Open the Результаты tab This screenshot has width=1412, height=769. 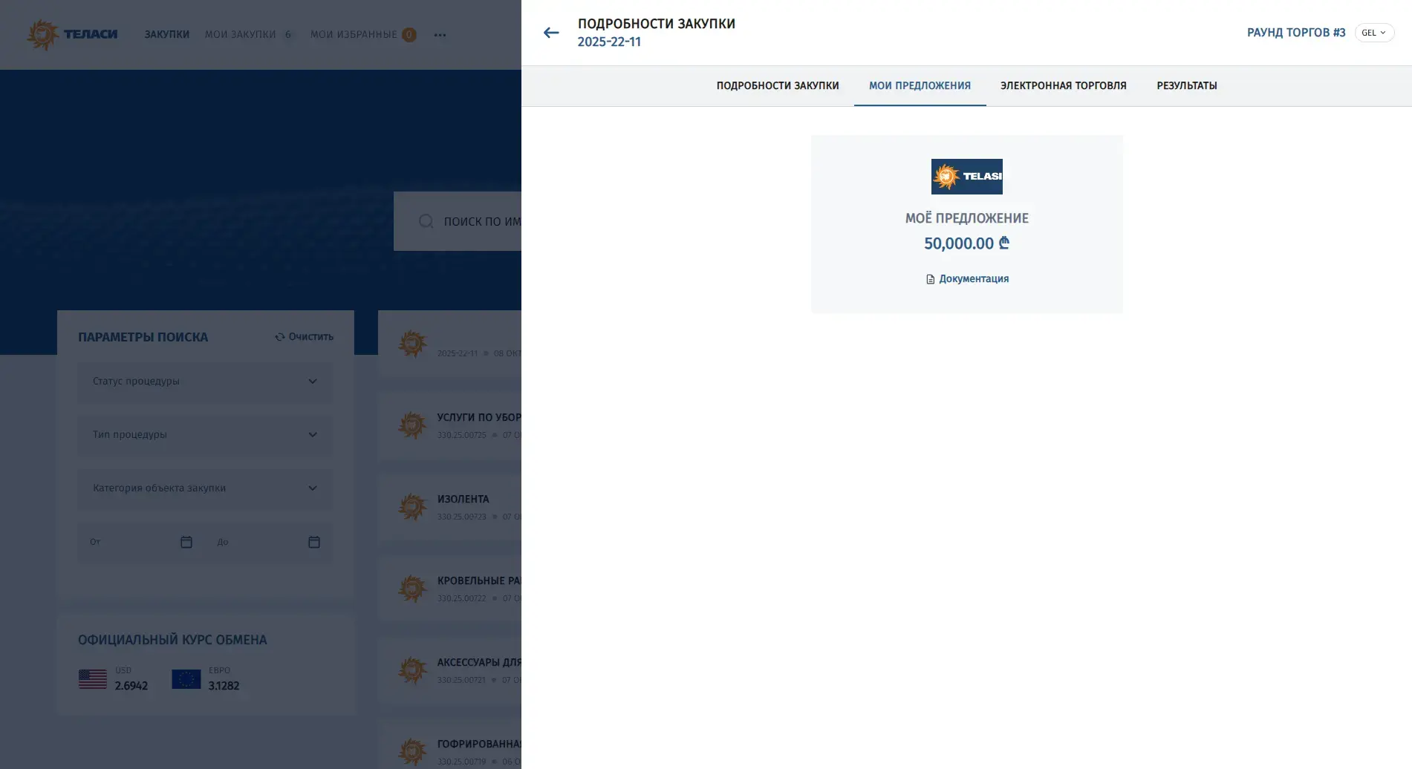(x=1186, y=85)
